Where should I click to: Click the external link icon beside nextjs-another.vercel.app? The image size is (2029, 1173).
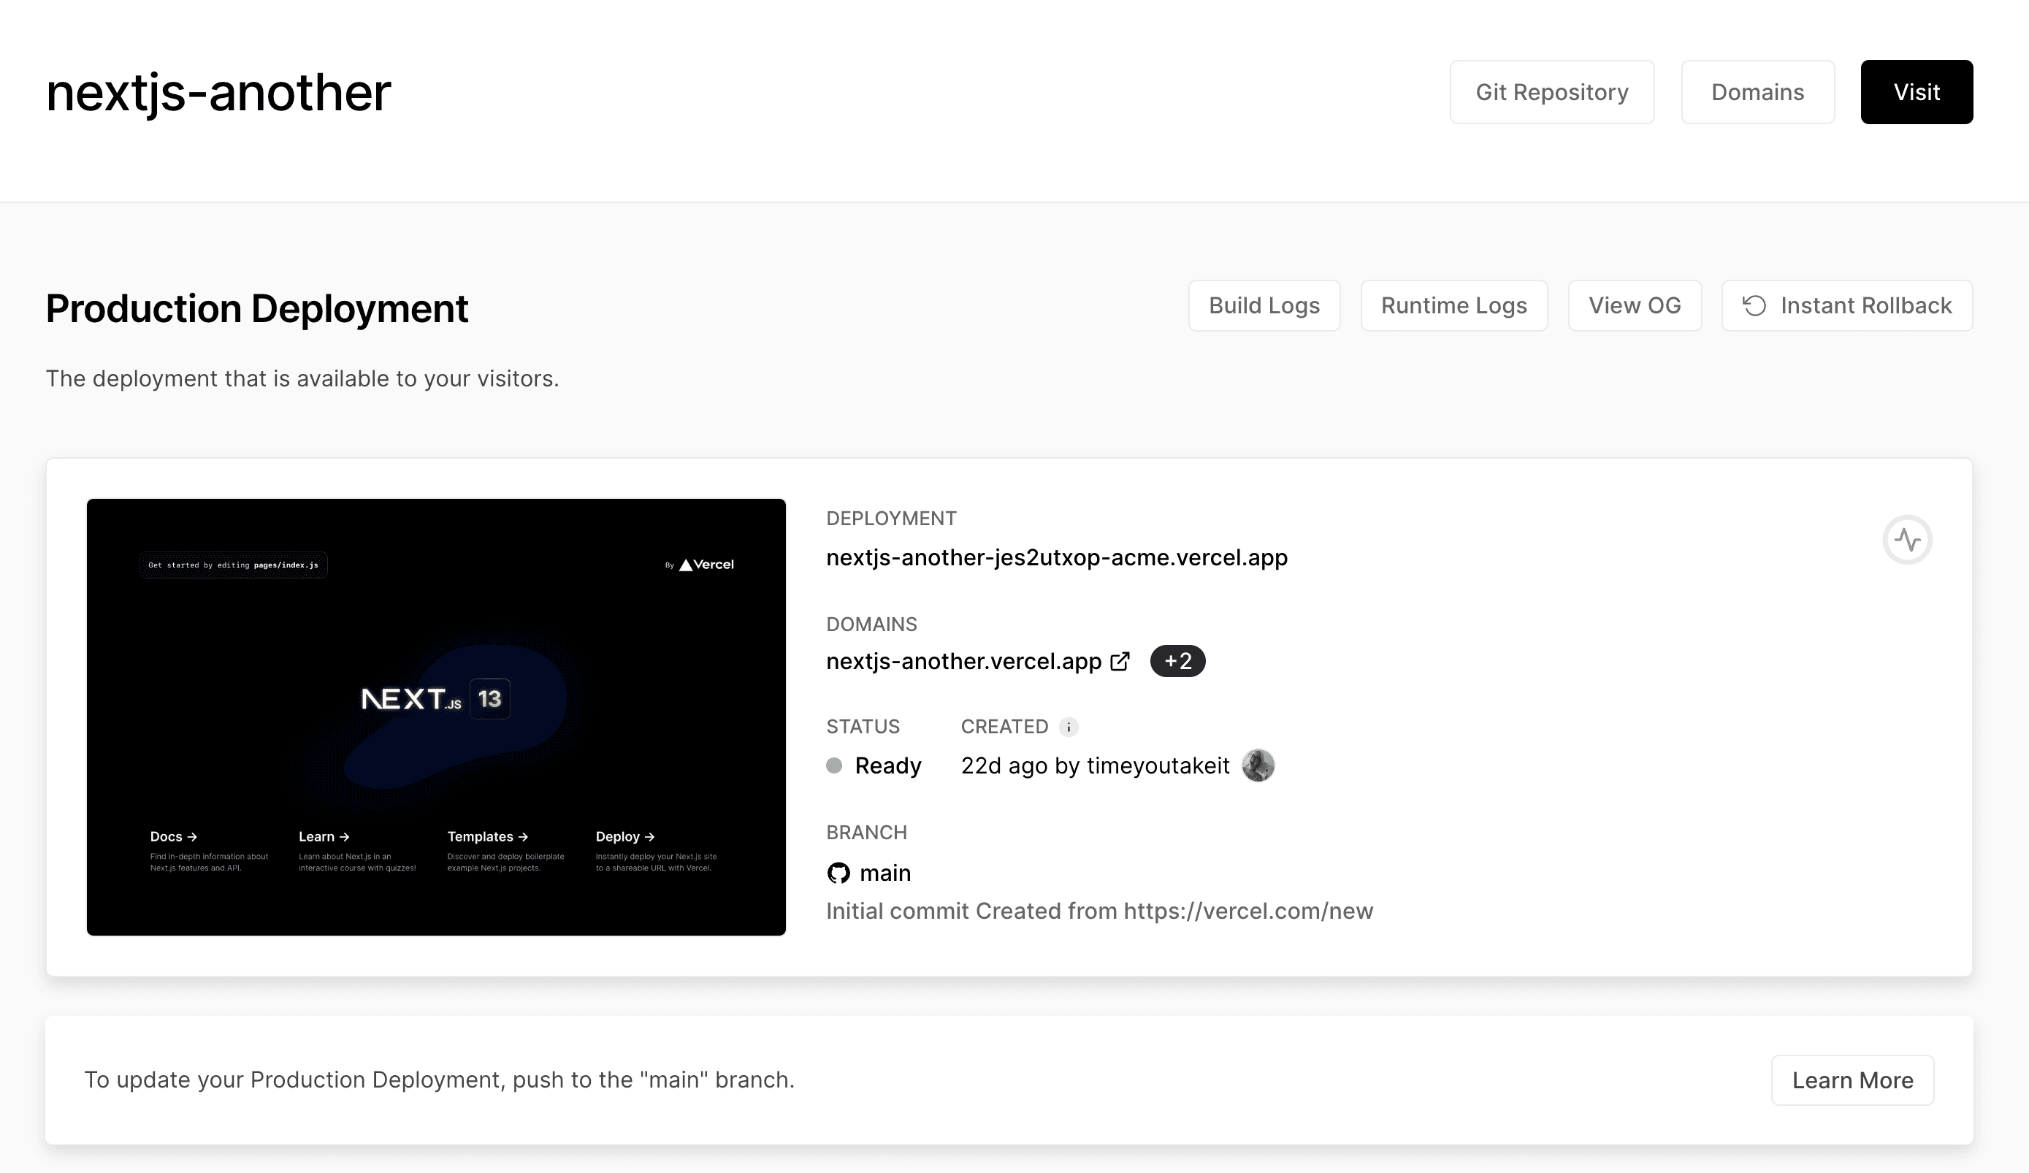(1119, 661)
